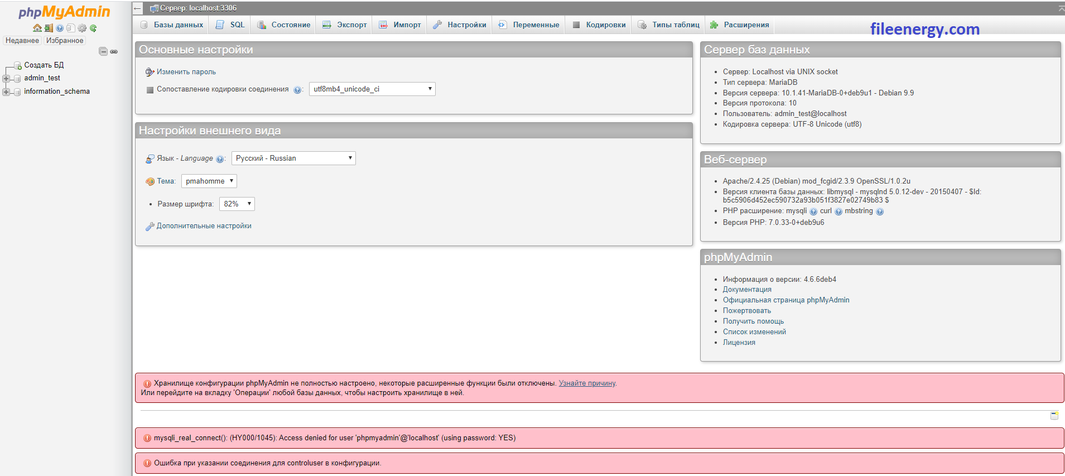Click the Избранное button
The width and height of the screenshot is (1065, 476).
[65, 41]
